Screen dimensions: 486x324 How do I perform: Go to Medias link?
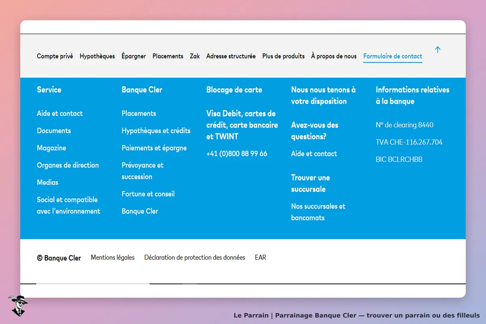pos(47,182)
